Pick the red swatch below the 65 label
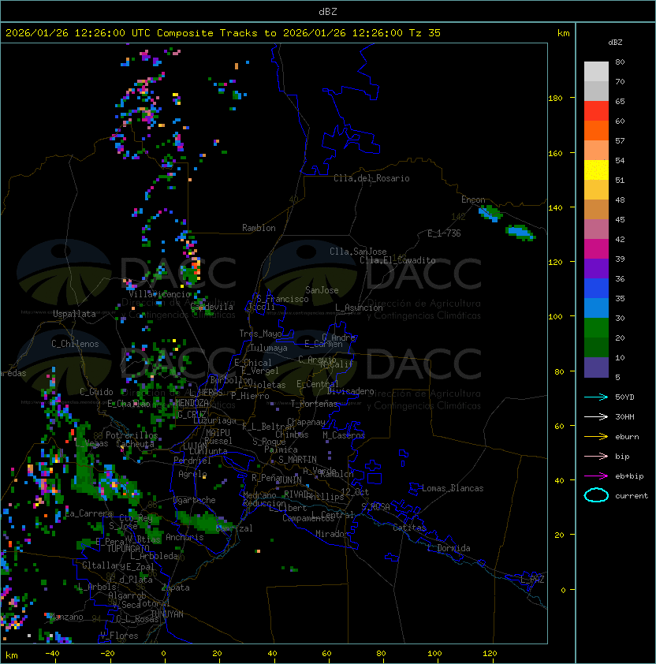This screenshot has width=656, height=664. pos(596,111)
